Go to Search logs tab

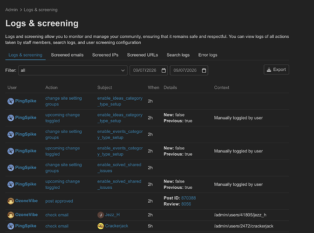click(x=178, y=55)
